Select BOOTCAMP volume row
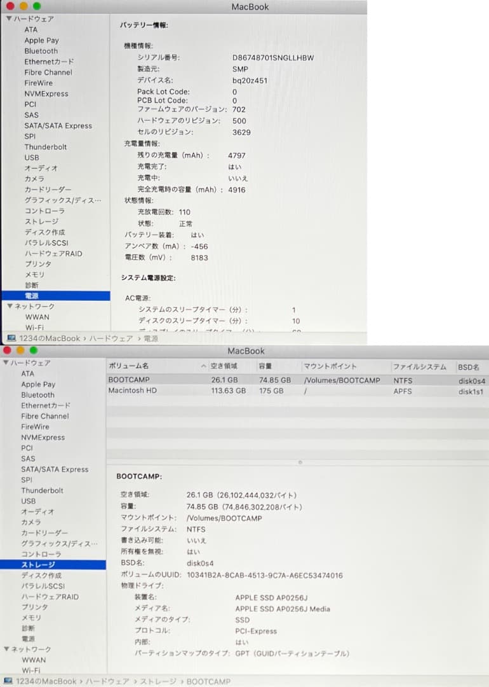 tap(297, 380)
